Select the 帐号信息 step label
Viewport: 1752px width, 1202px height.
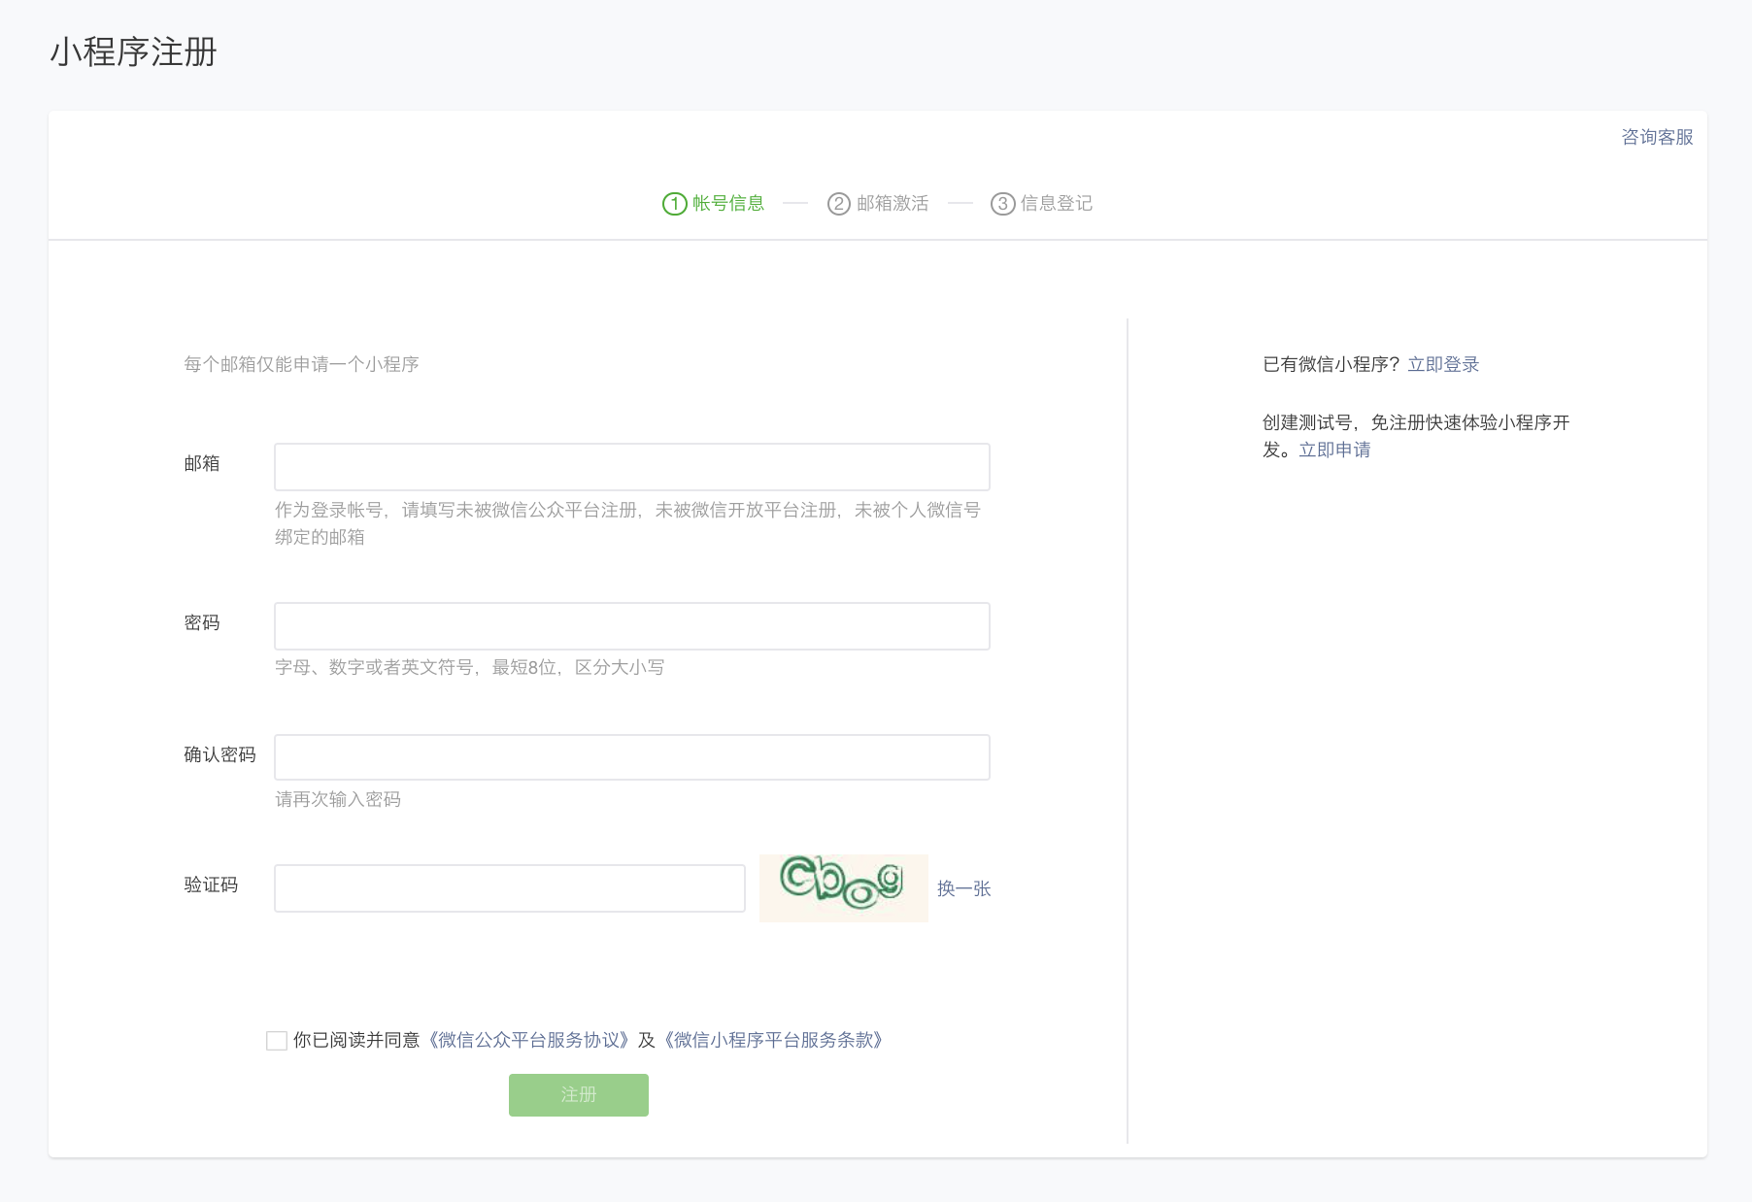[728, 204]
